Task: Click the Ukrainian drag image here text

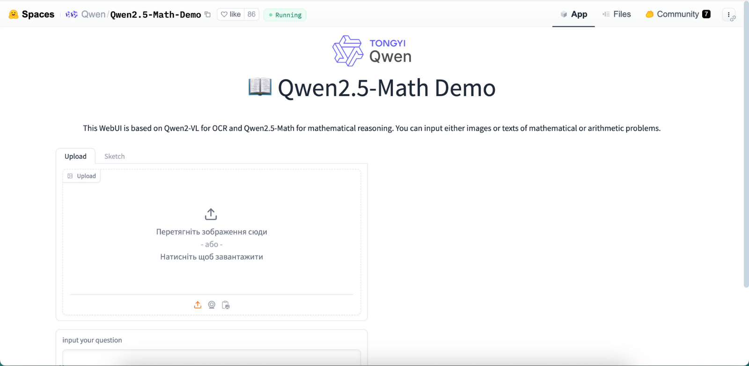Action: coord(212,232)
